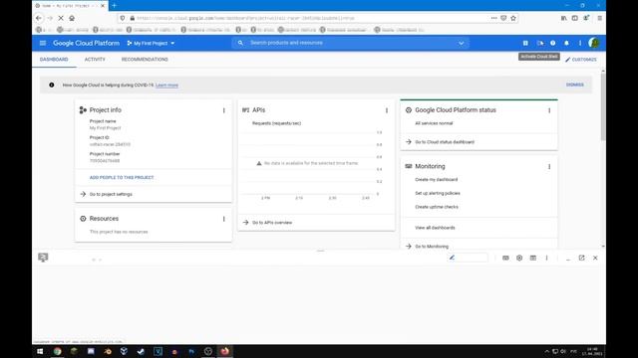Click the CUSTOMIZE button

coord(580,60)
